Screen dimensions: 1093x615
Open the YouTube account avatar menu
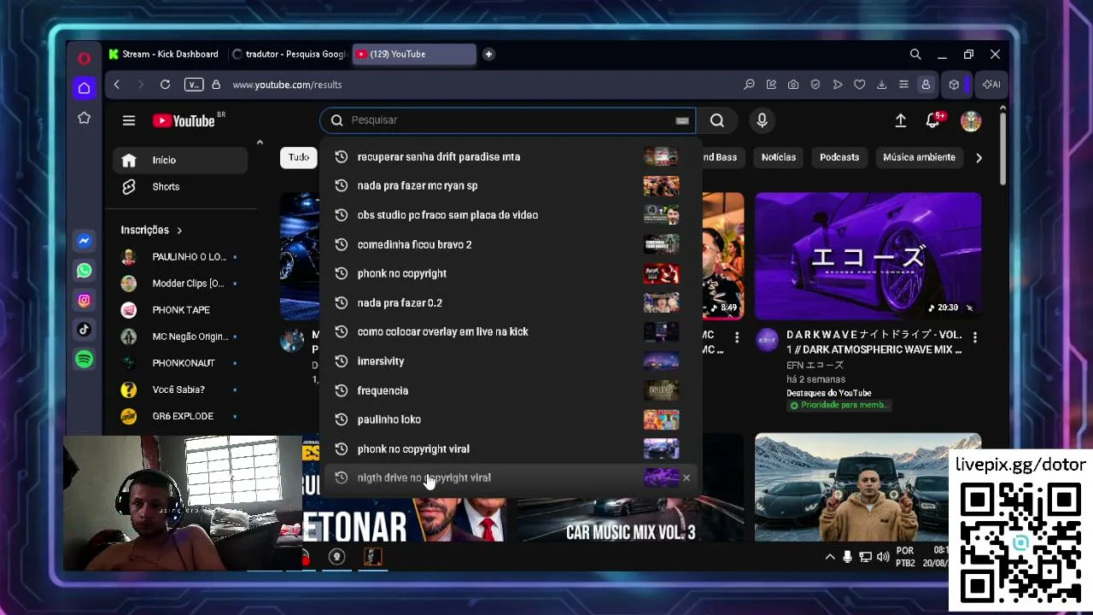[x=971, y=120]
